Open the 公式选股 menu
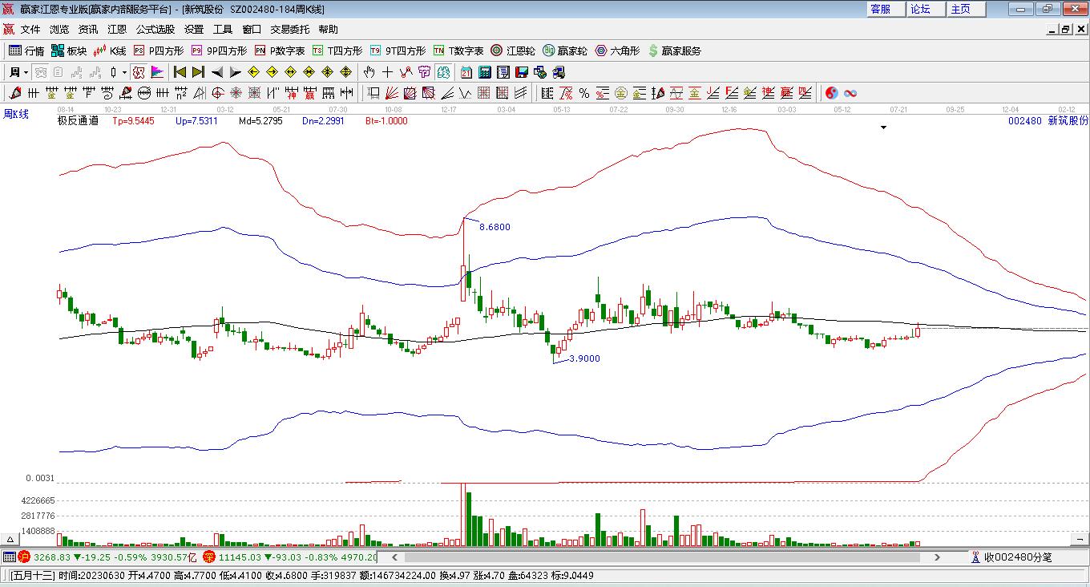The image size is (1090, 587). coord(155,29)
